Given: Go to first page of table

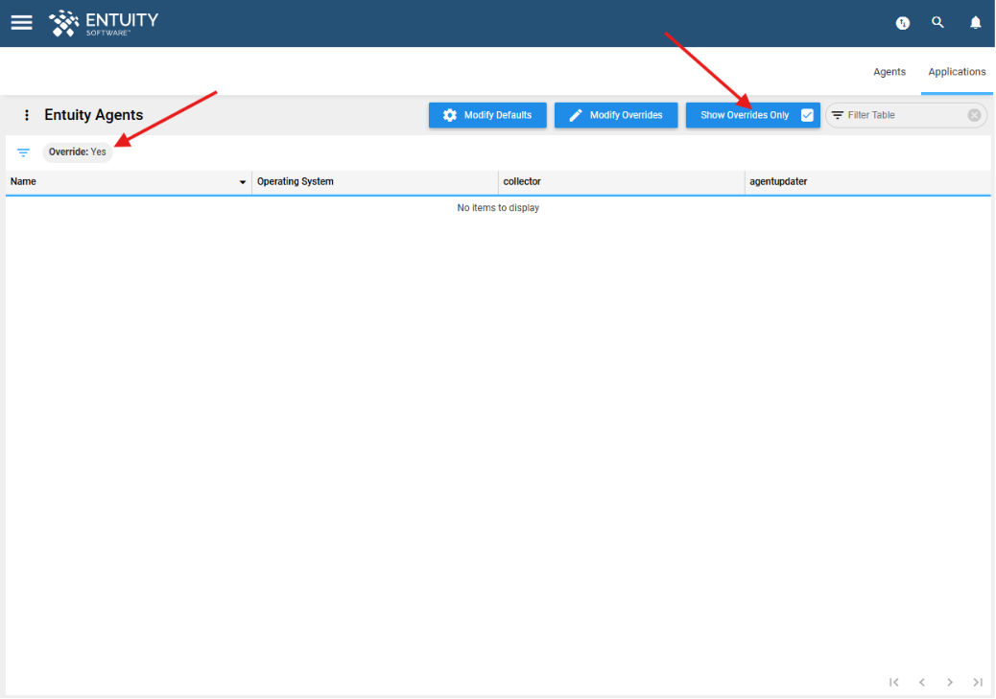Looking at the screenshot, I should (894, 683).
